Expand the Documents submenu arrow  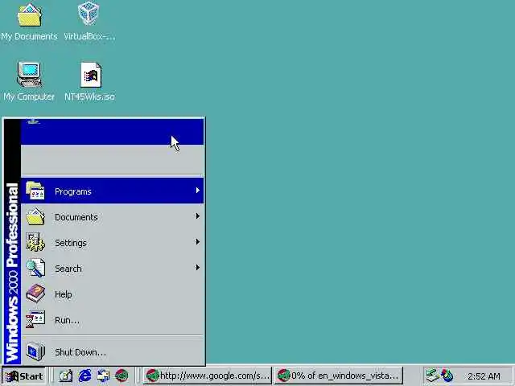(197, 216)
